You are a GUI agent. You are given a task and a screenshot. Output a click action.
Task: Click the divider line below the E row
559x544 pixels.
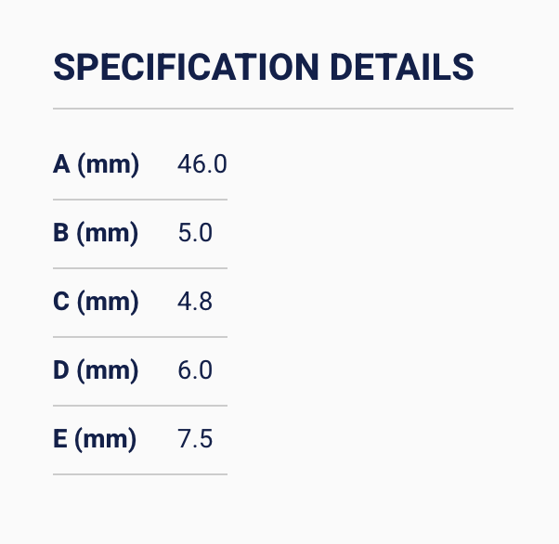tap(139, 474)
